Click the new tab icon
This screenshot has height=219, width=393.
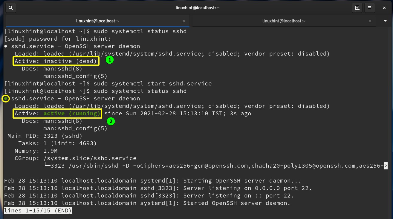point(357,8)
